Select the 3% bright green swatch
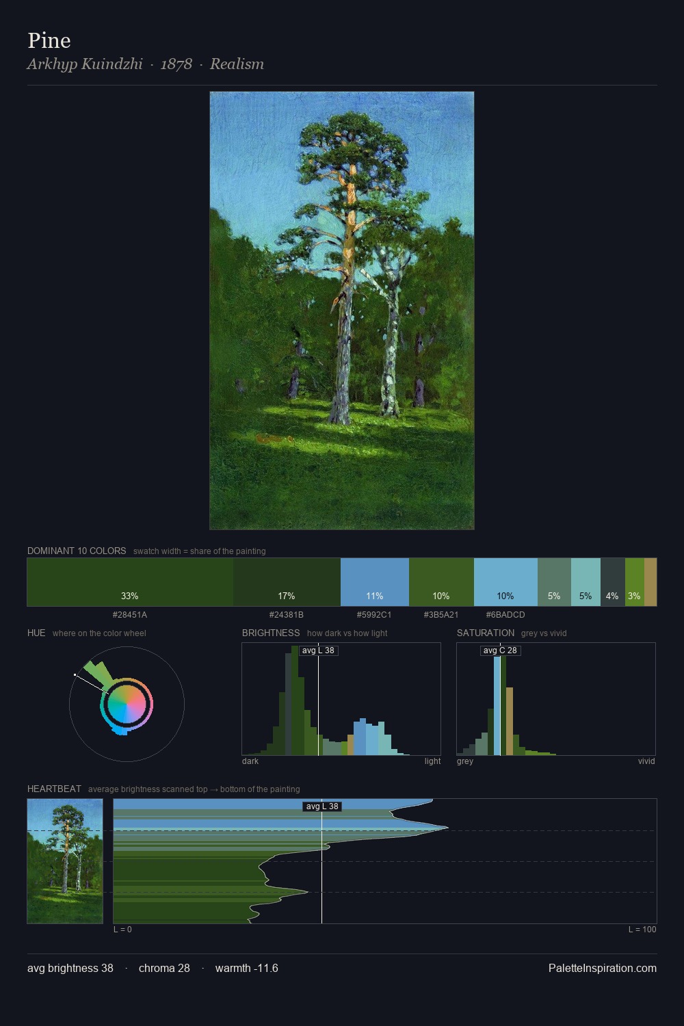 635,582
